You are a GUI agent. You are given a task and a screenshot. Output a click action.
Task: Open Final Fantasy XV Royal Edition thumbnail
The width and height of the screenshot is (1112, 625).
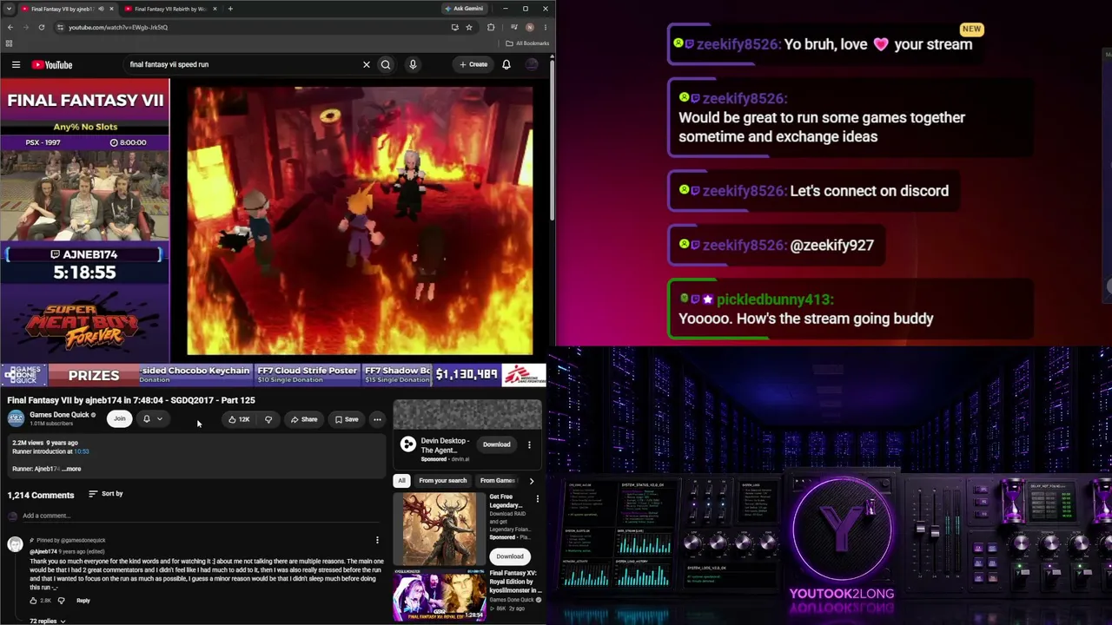[x=440, y=595]
